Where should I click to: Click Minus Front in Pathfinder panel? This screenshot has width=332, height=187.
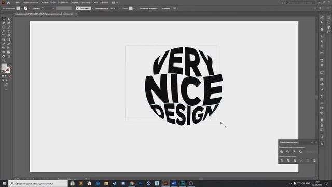click(x=288, y=152)
